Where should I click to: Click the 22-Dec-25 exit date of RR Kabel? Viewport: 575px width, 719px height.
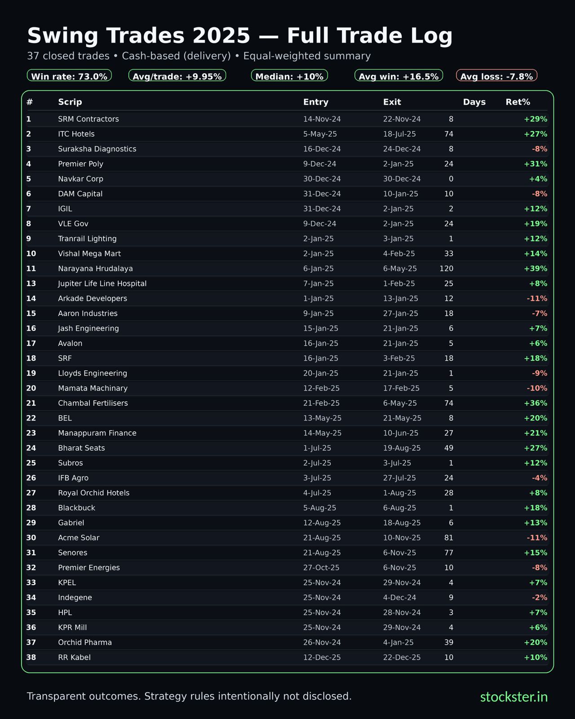402,657
